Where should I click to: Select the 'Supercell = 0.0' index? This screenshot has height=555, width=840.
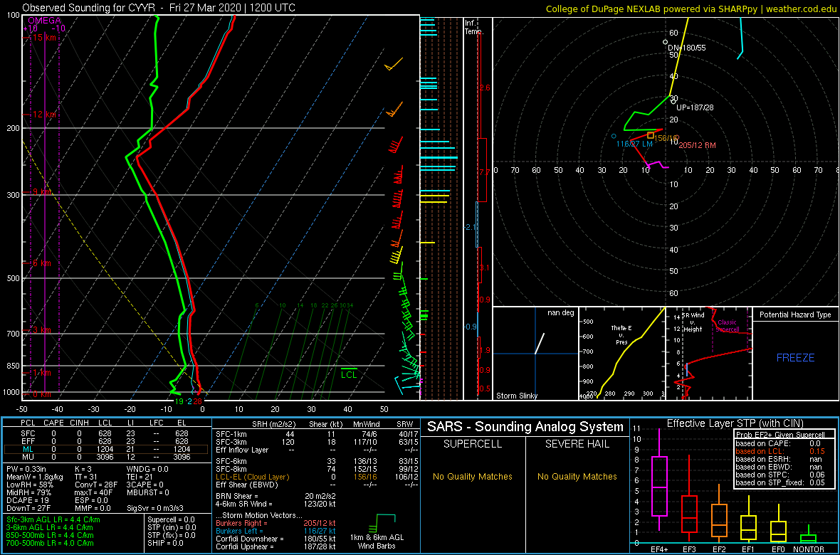(172, 519)
